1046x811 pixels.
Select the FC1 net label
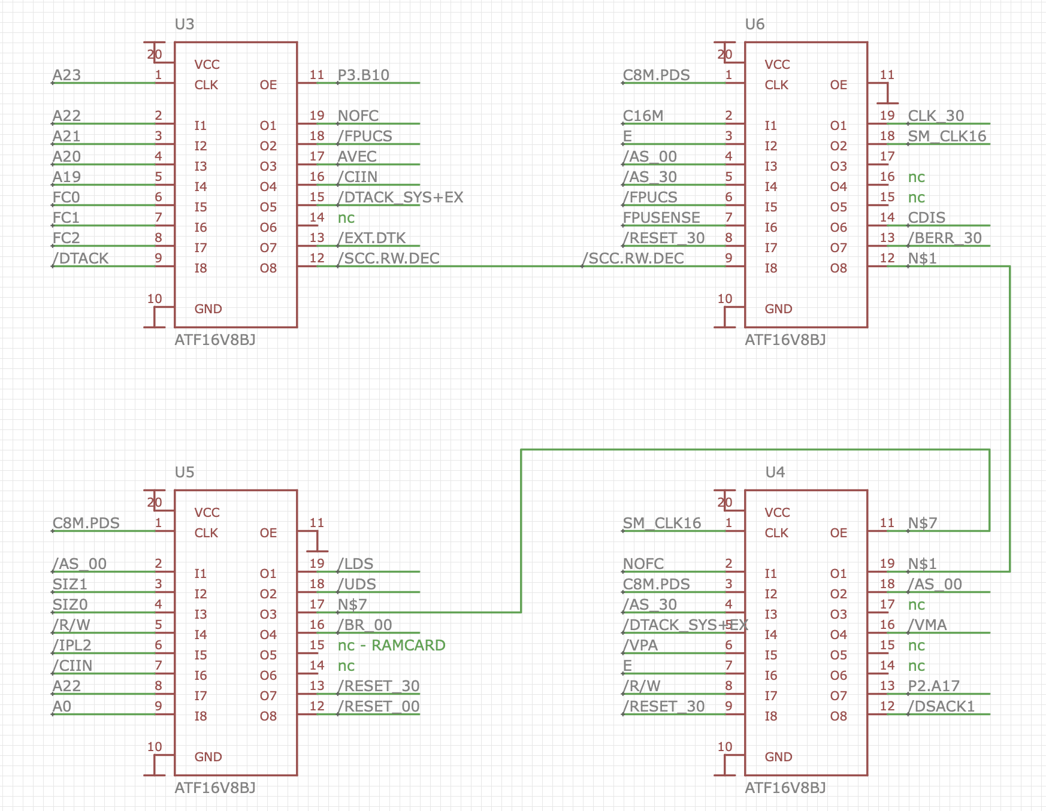pos(66,217)
